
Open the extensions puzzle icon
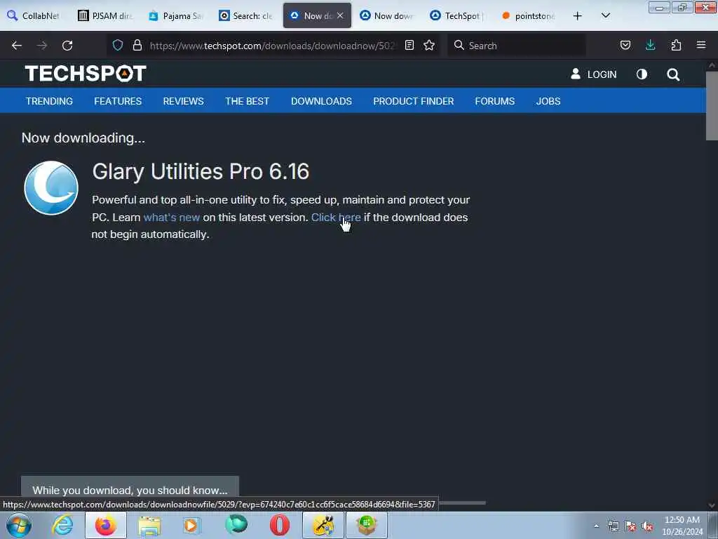tap(676, 45)
